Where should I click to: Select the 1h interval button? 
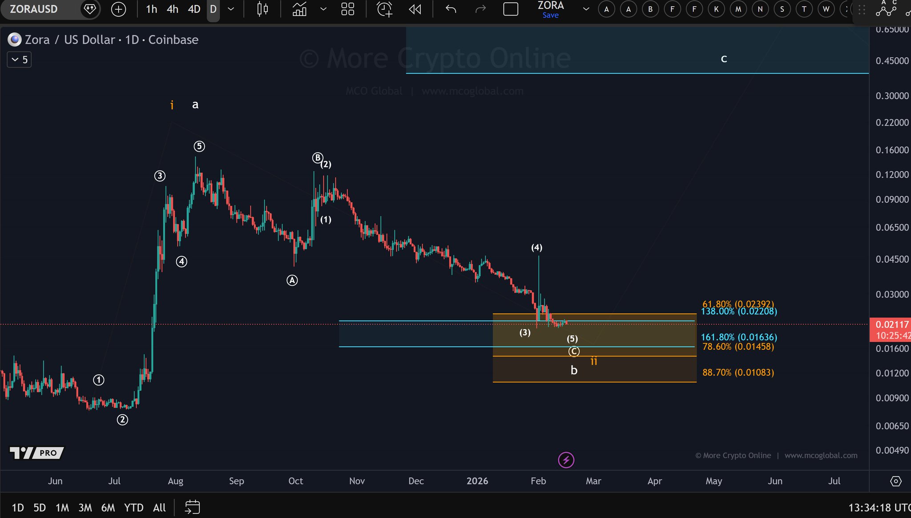click(x=151, y=9)
